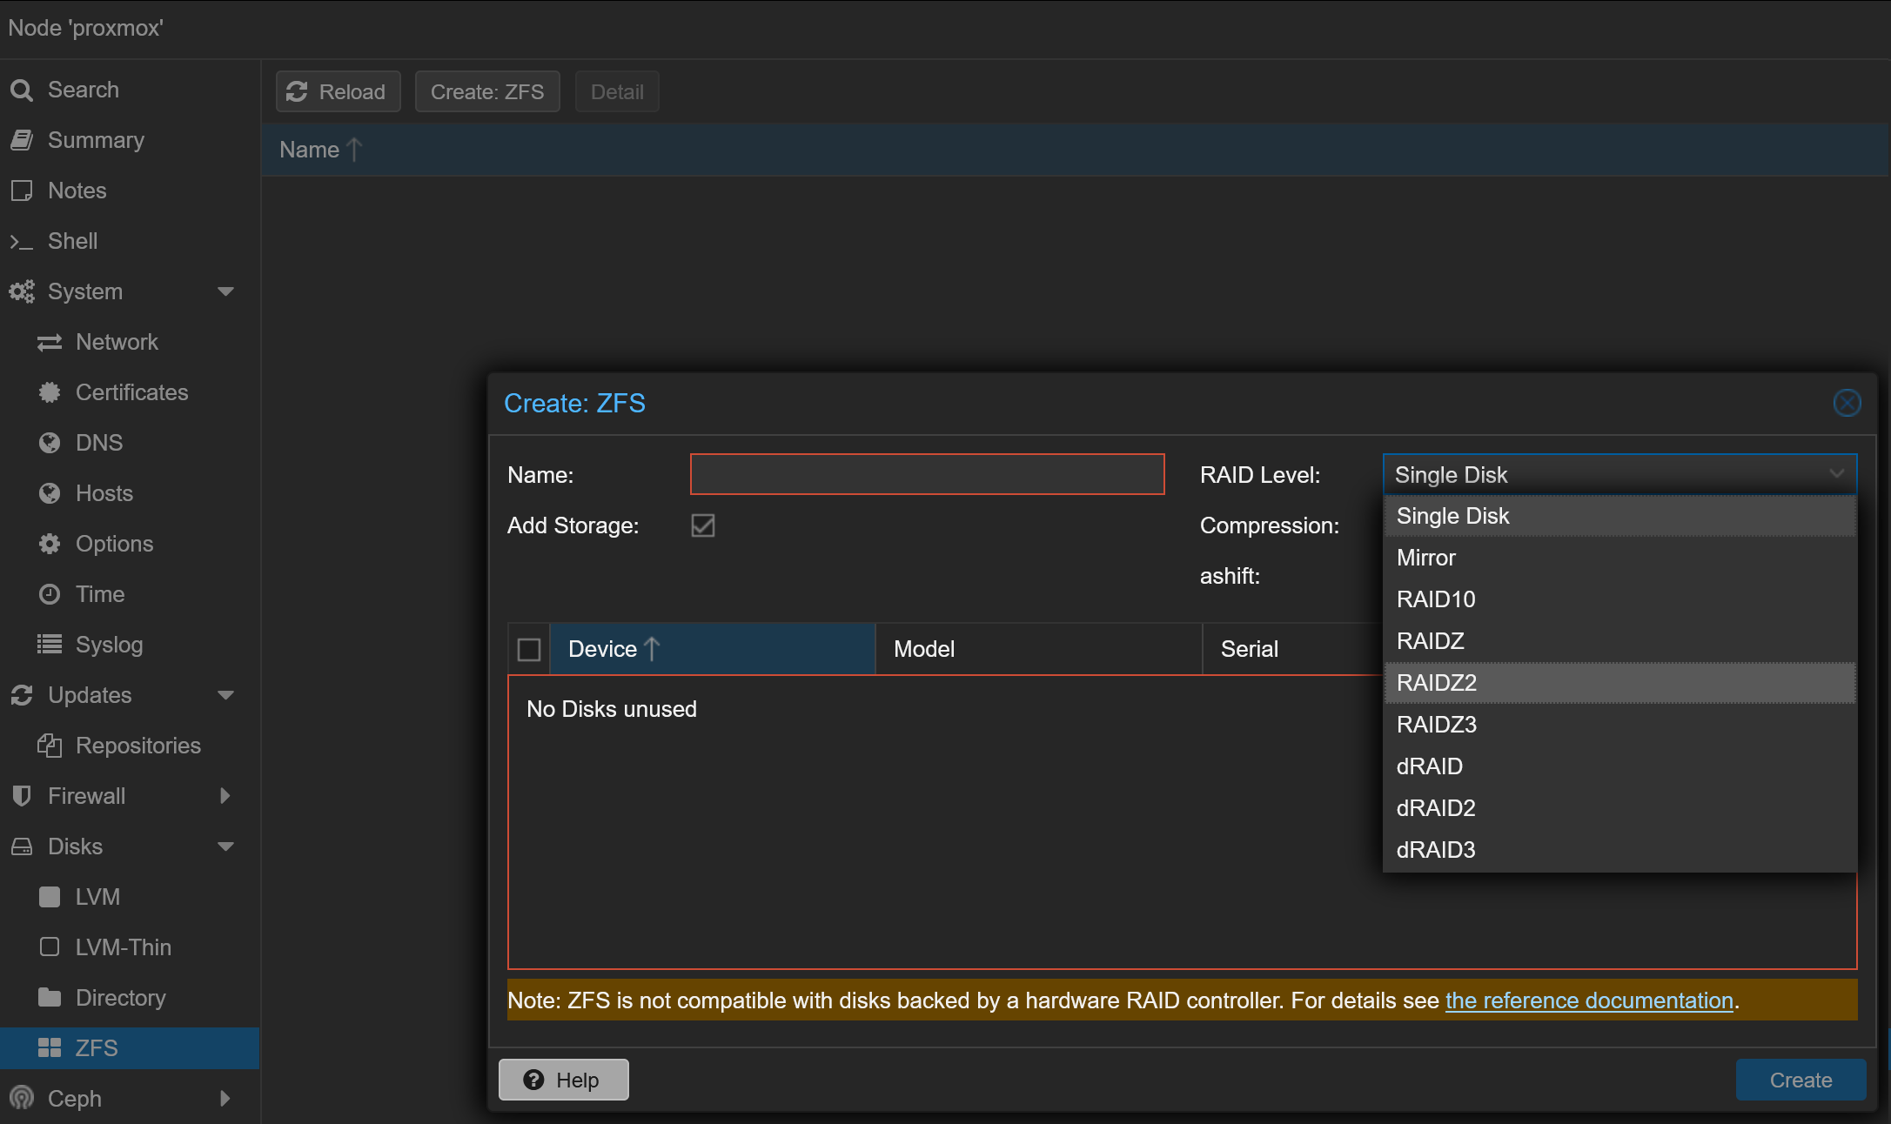Click the Shell terminal icon in sidebar
The height and width of the screenshot is (1124, 1891).
21,242
